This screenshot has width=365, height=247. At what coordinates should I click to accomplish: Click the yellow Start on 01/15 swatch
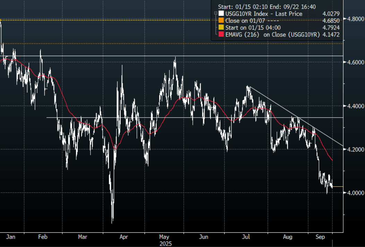coord(221,28)
